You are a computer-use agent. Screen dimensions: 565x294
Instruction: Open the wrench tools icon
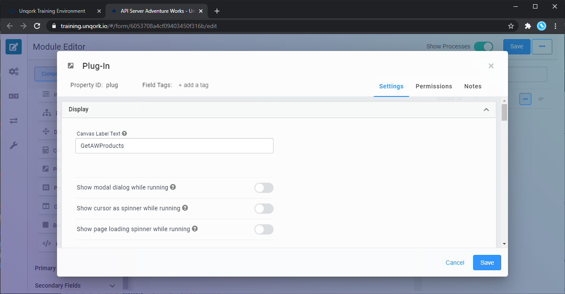click(x=14, y=146)
